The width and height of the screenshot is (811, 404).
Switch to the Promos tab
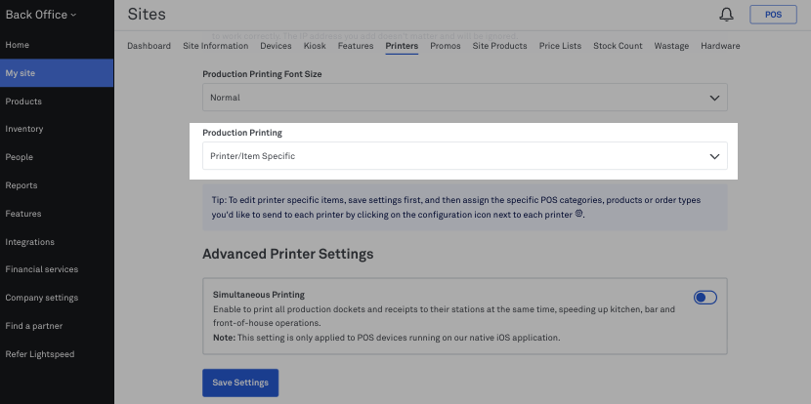click(446, 46)
